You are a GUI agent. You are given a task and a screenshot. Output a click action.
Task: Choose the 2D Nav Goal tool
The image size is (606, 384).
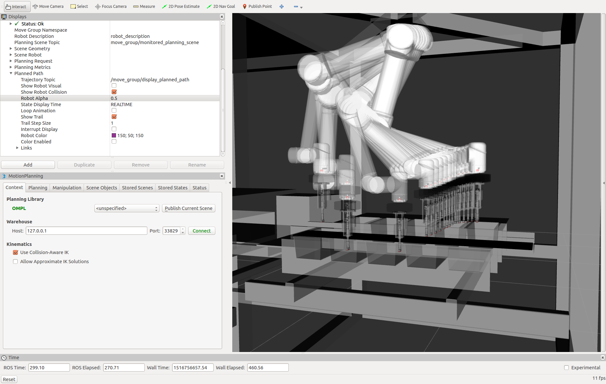pos(221,6)
